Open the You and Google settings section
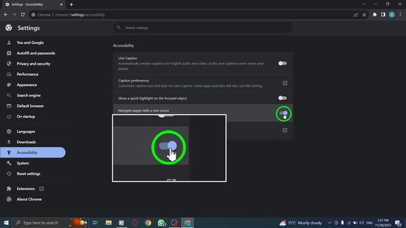The width and height of the screenshot is (406, 228). click(x=30, y=42)
